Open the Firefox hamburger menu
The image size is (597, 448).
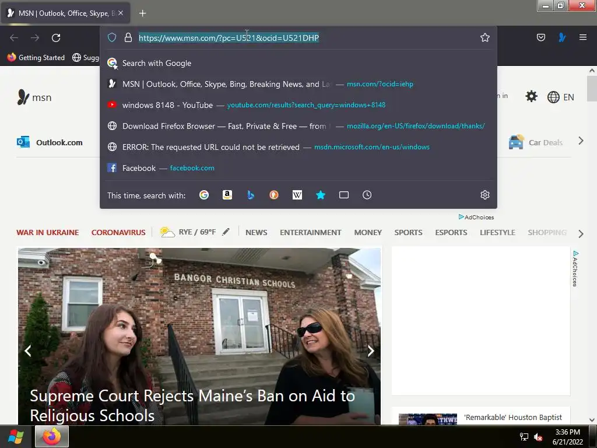[x=583, y=37]
